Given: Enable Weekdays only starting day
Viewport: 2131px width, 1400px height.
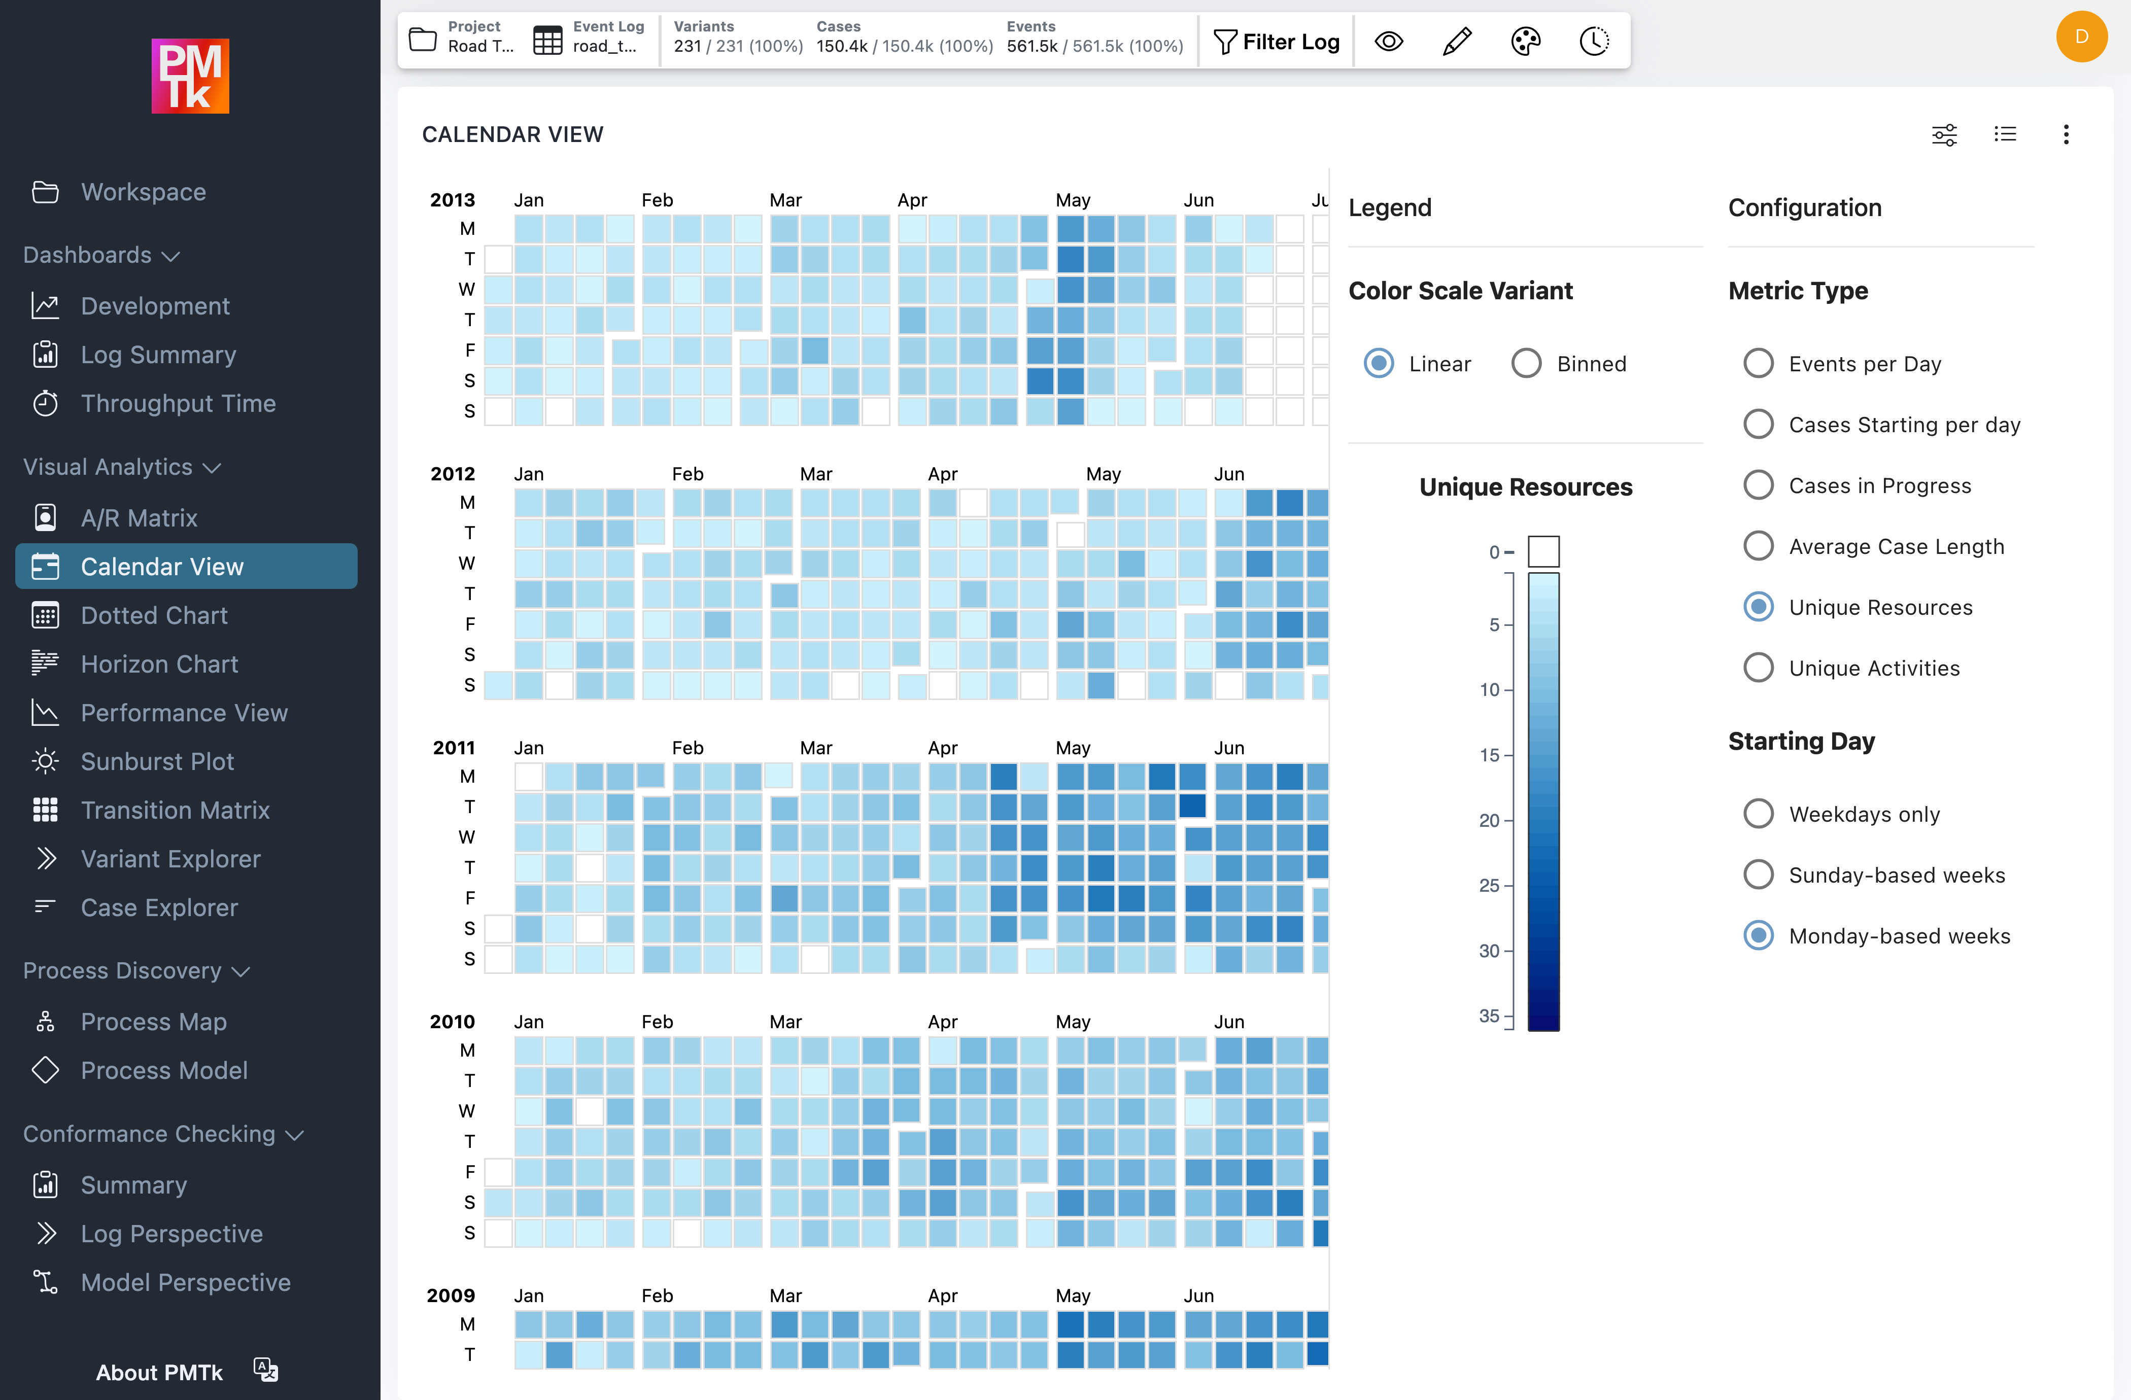Looking at the screenshot, I should click(x=1759, y=814).
